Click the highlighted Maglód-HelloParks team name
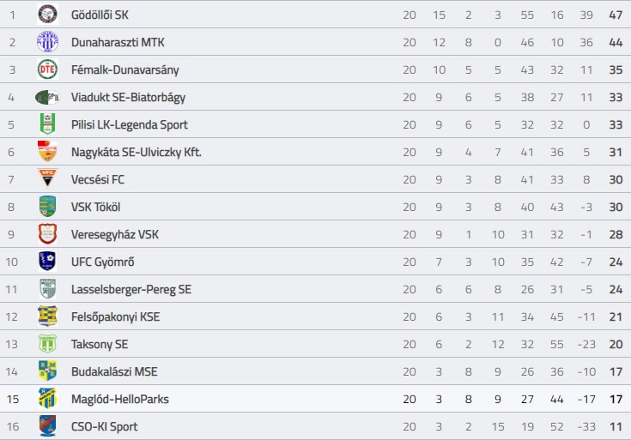The width and height of the screenshot is (631, 440). click(x=120, y=399)
